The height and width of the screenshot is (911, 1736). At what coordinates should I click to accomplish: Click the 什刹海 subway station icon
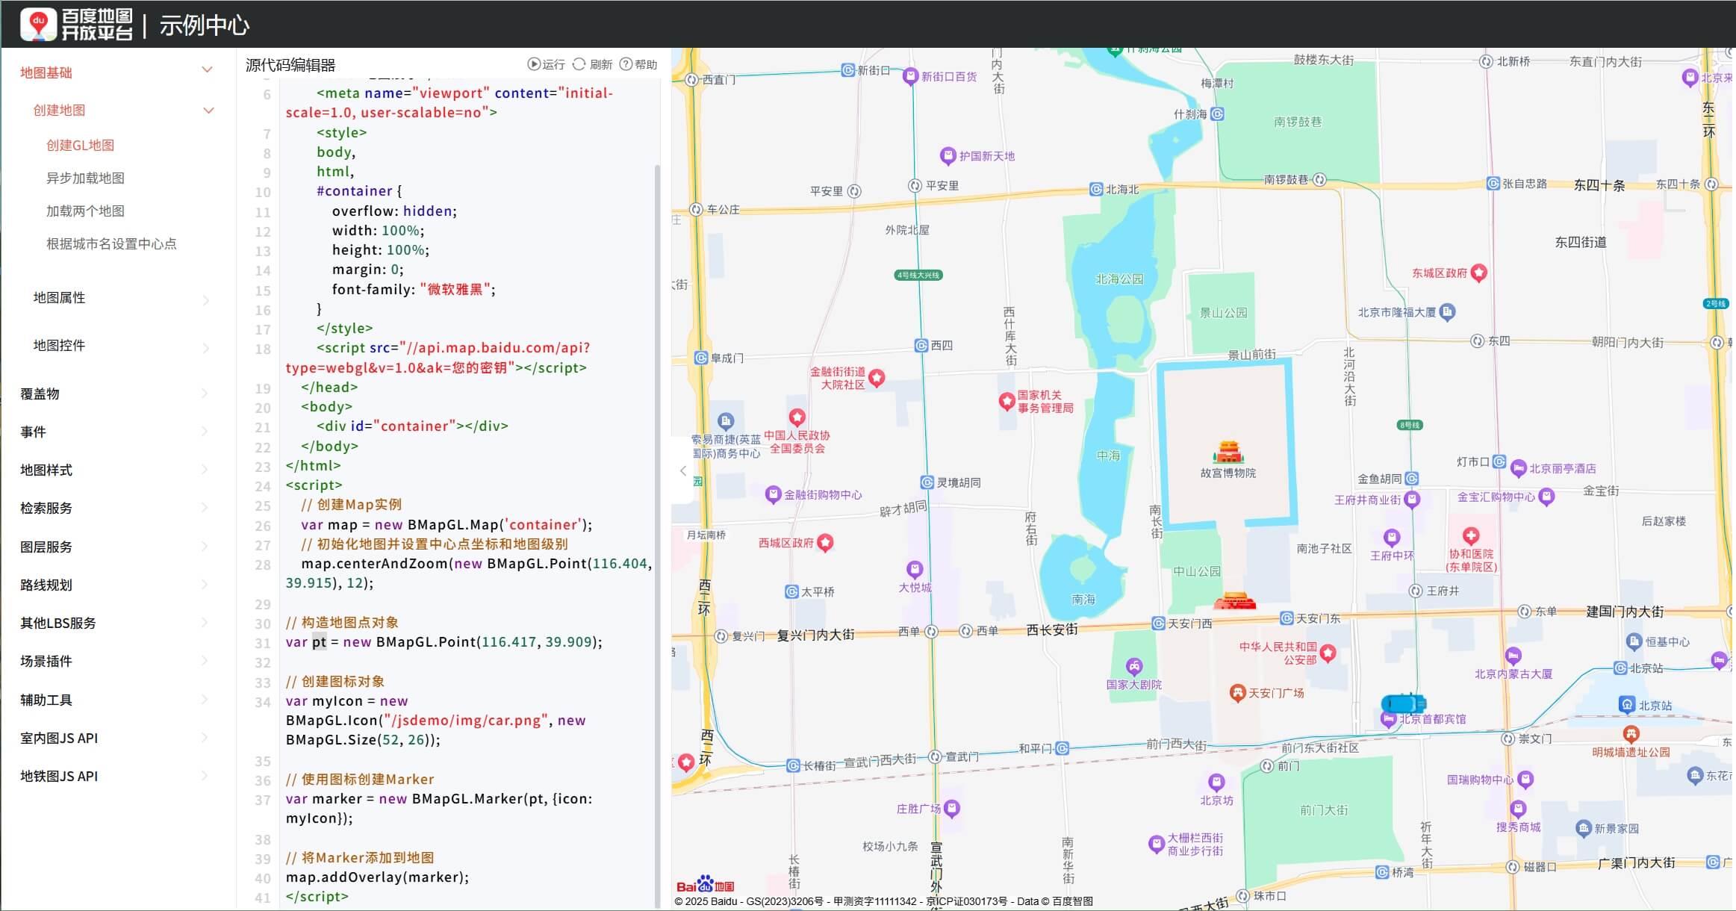pyautogui.click(x=1217, y=114)
